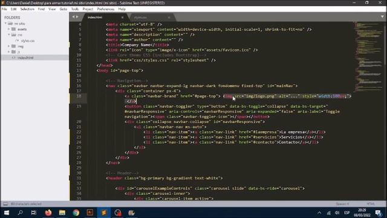Open Windows taskbar search
The width and height of the screenshot is (387, 218).
pos(20,213)
